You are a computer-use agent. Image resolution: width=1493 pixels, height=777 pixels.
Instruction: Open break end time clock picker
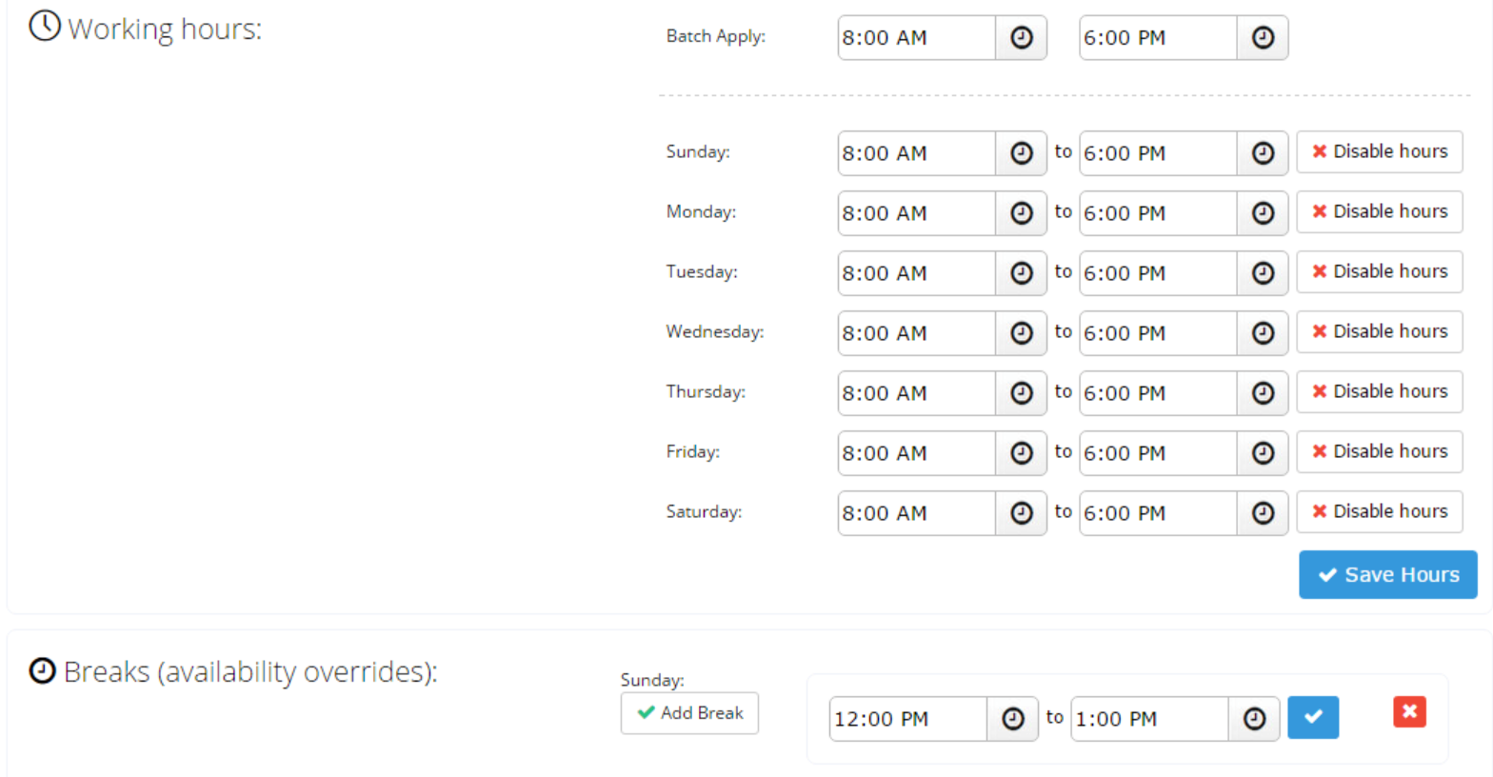[x=1254, y=719]
